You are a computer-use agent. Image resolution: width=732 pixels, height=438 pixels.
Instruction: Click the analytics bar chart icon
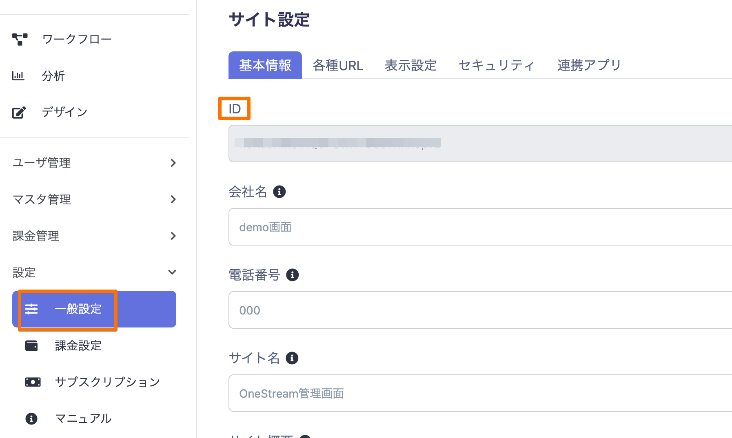click(18, 75)
